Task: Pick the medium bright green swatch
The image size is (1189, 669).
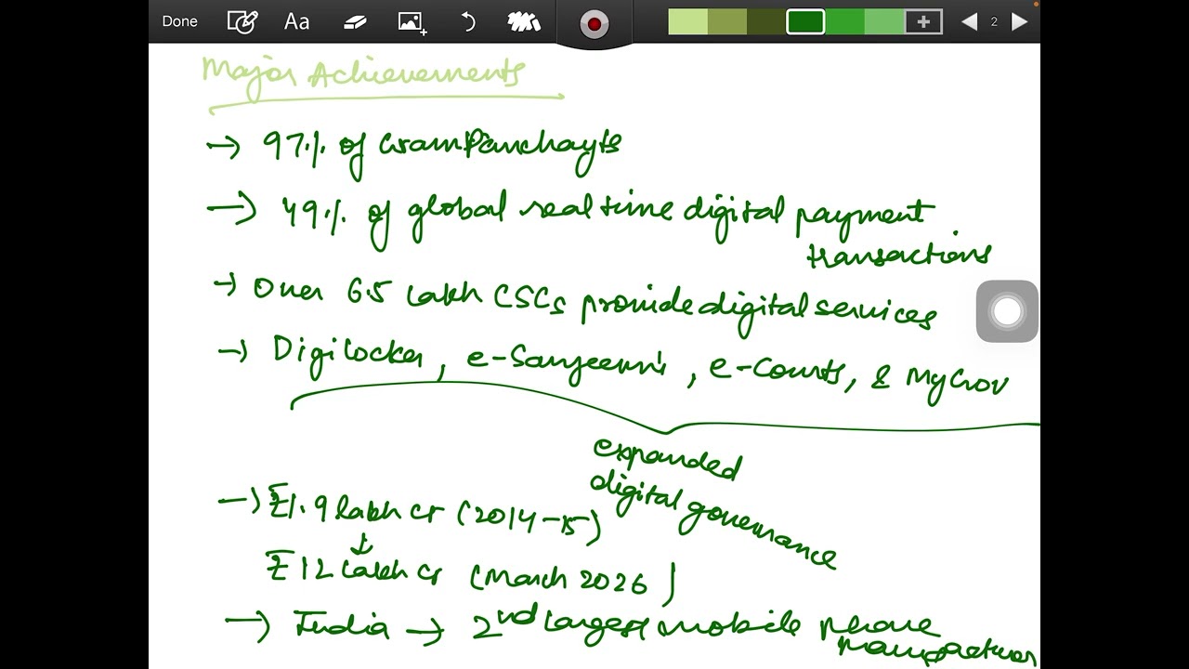Action: (x=844, y=21)
